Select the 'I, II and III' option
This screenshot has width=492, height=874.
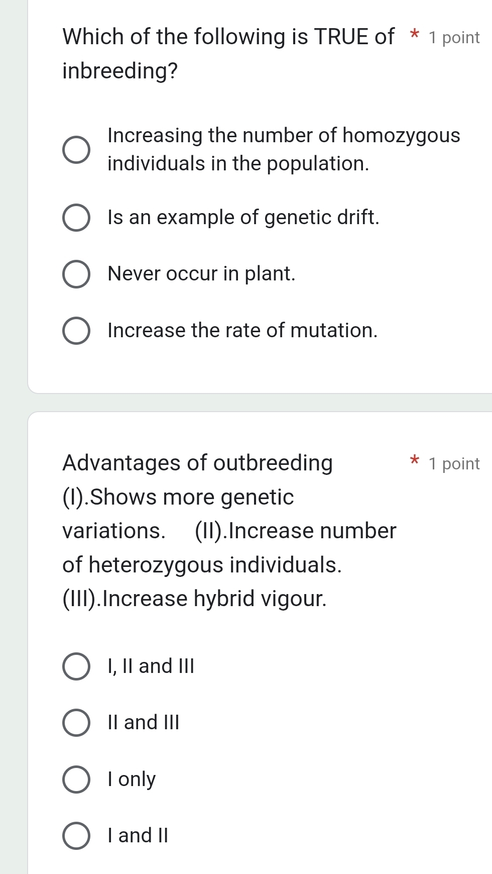tap(76, 667)
